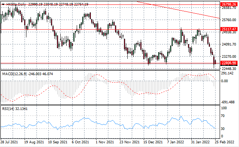Screen dimensions: 239x147
Task: Select the 291.142 MACD scale value
Action: click(x=227, y=73)
